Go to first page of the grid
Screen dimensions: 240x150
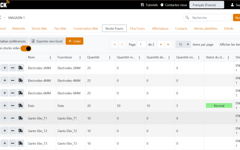point(115,44)
